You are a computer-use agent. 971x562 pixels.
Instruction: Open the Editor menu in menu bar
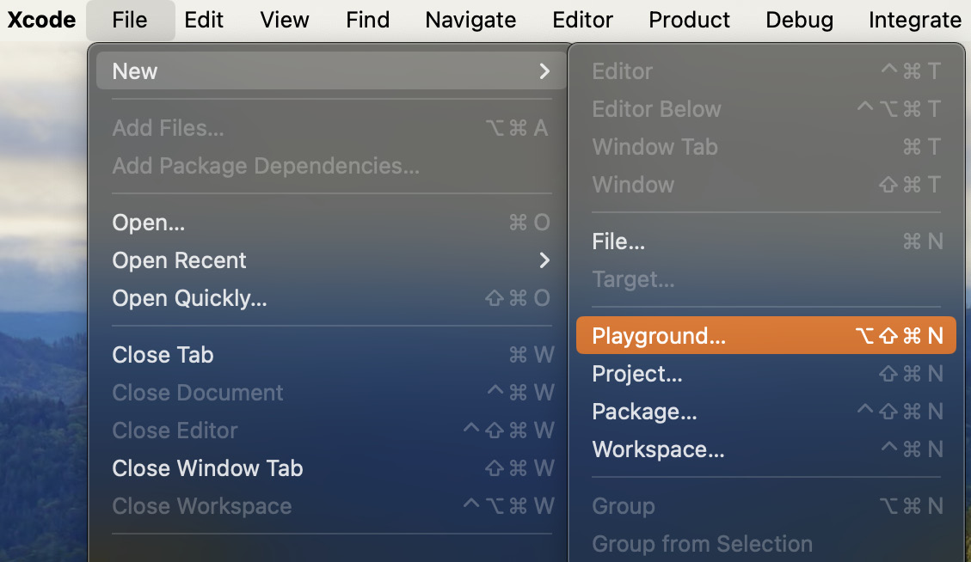[582, 20]
